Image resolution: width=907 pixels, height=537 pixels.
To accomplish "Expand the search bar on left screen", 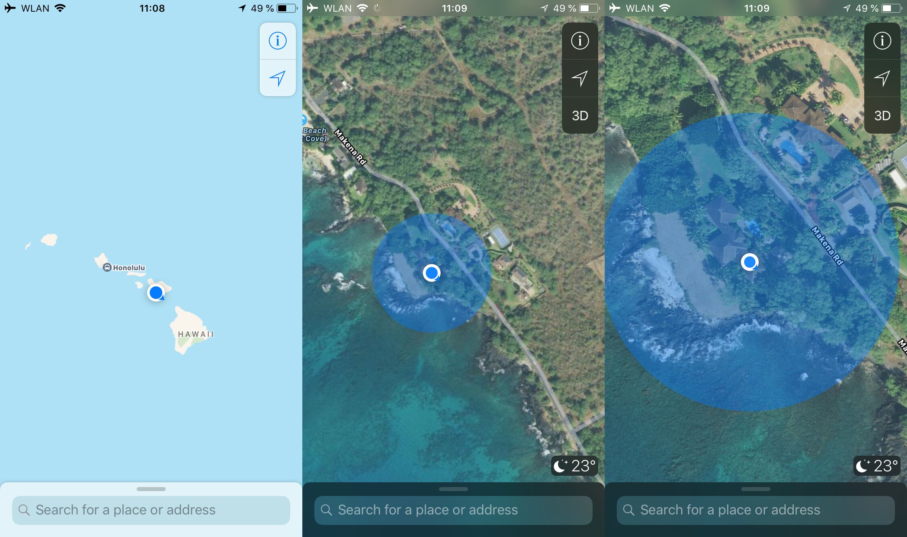I will [151, 510].
